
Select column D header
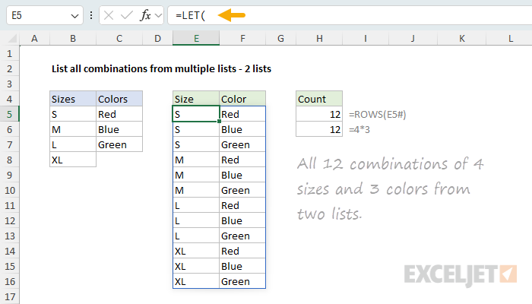[x=157, y=38]
